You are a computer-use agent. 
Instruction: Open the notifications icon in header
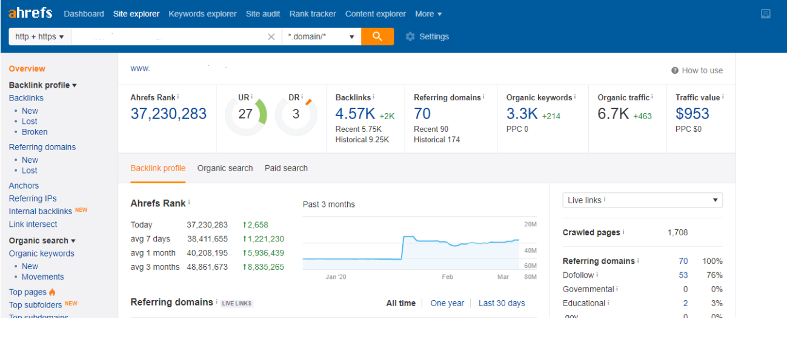766,14
